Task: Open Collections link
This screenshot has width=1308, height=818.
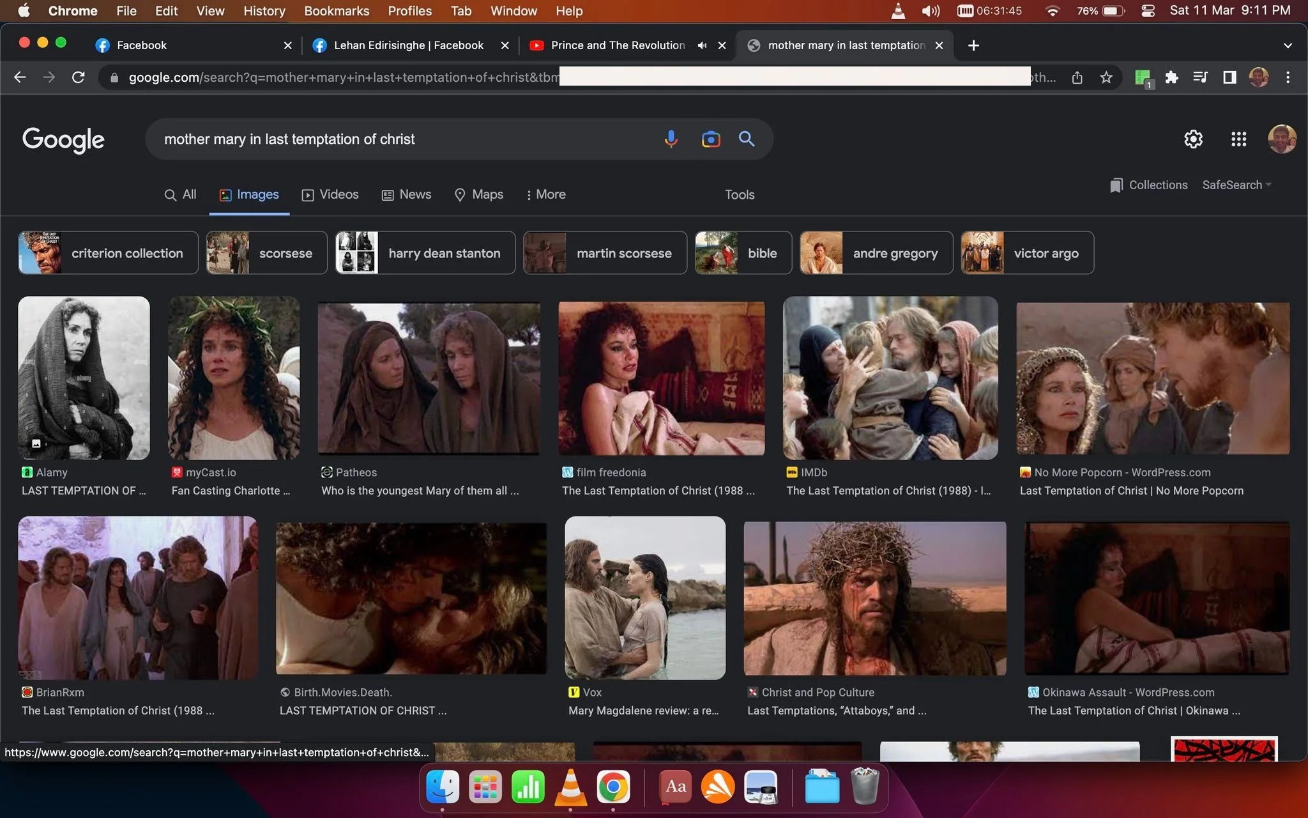Action: (x=1149, y=185)
